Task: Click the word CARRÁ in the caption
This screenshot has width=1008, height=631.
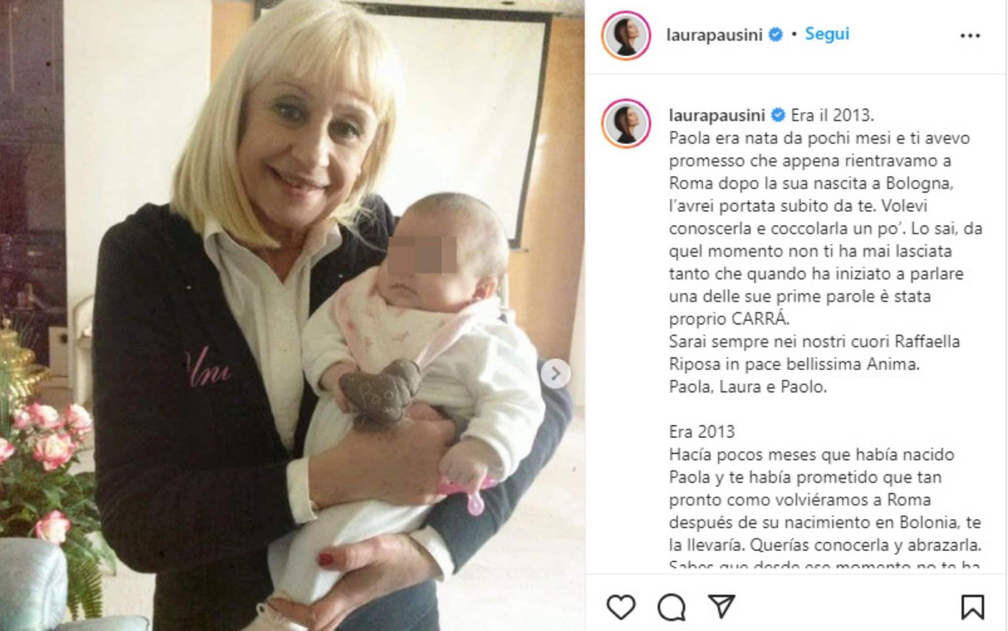Action: pyautogui.click(x=760, y=319)
